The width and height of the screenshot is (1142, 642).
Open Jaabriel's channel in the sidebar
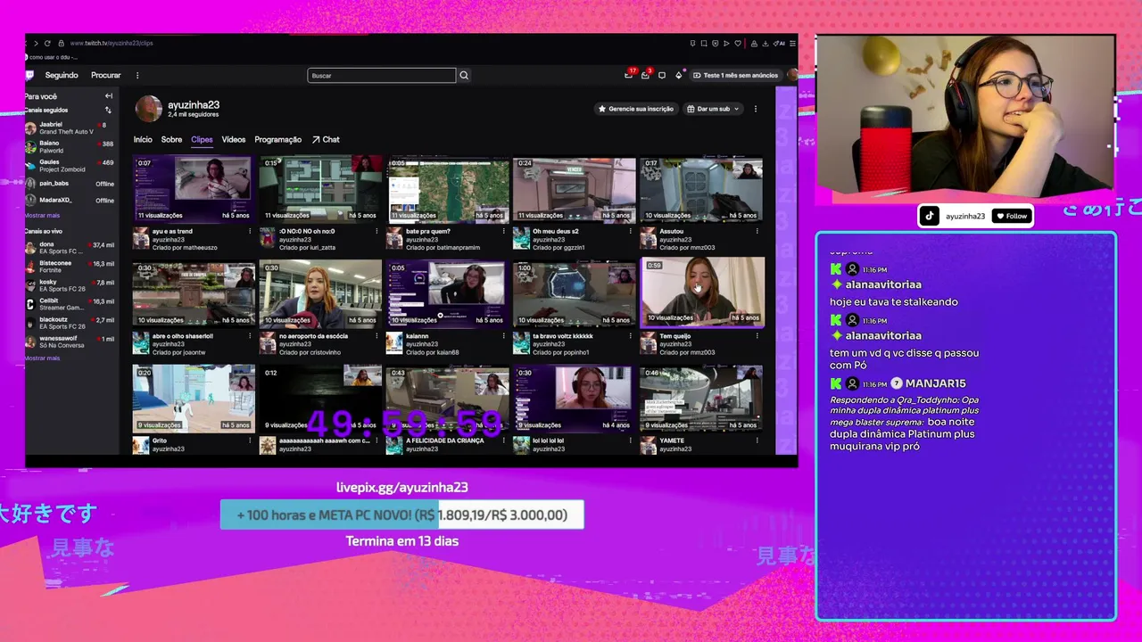pos(70,128)
